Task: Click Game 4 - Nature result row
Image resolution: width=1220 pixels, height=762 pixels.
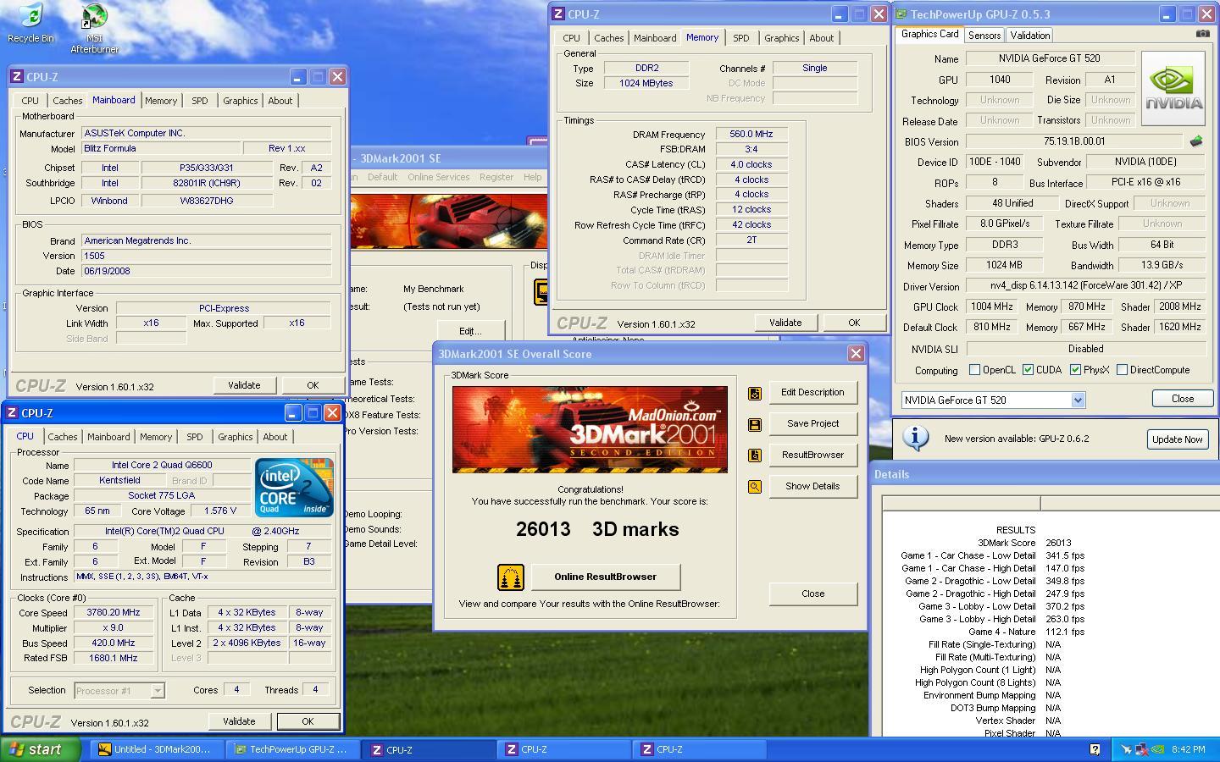Action: [x=1027, y=632]
